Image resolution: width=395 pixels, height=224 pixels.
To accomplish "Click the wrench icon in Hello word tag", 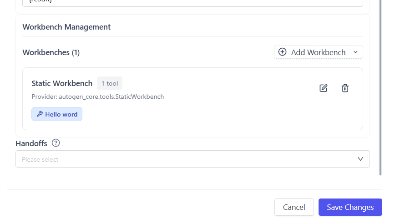I will (x=40, y=114).
